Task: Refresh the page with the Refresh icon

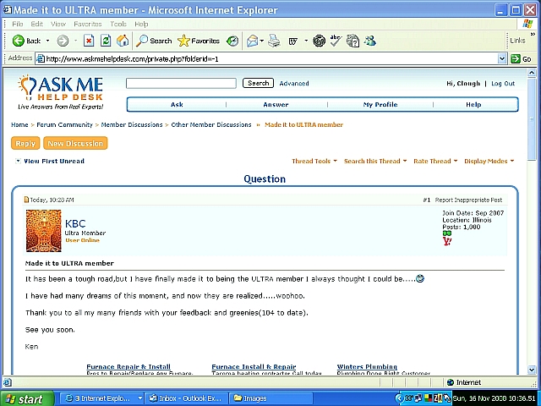Action: [106, 41]
